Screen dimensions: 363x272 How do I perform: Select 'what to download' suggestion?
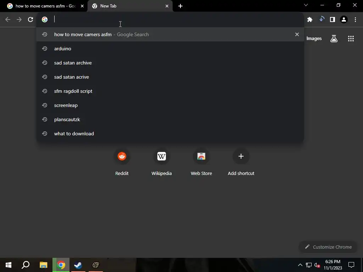[170, 134]
